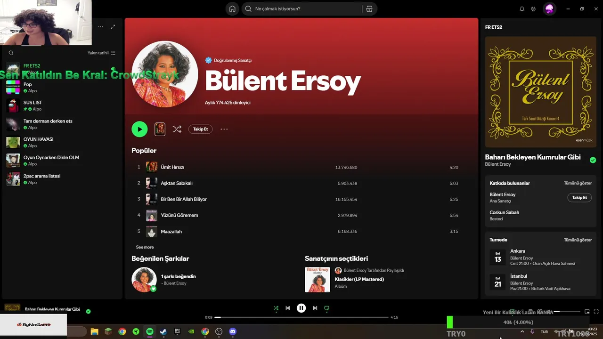Screen dimensions: 603x339
Task: Open FR ETS2 playlist
Action: click(x=61, y=69)
